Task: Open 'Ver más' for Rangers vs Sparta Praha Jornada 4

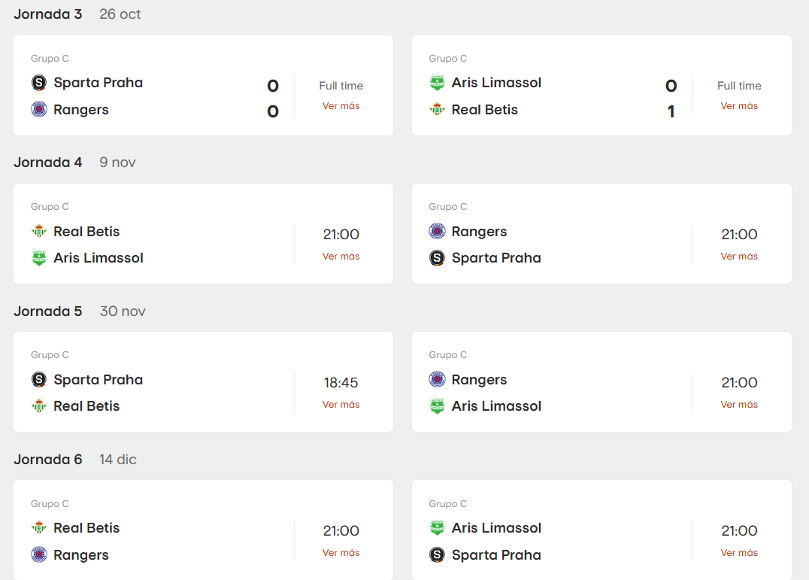Action: pos(739,257)
